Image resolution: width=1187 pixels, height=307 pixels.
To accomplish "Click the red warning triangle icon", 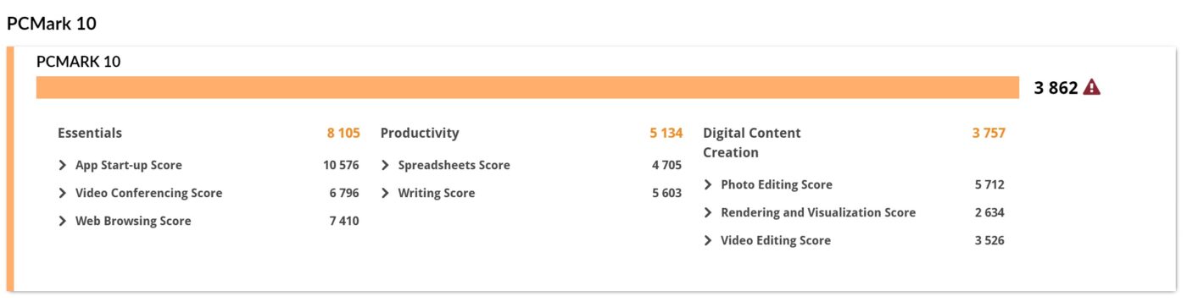I will (x=1092, y=87).
